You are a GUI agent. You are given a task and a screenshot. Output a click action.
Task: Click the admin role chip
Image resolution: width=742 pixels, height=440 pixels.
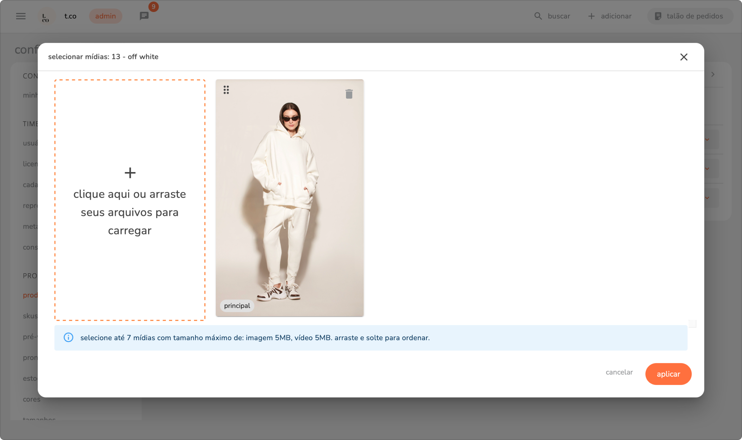105,16
